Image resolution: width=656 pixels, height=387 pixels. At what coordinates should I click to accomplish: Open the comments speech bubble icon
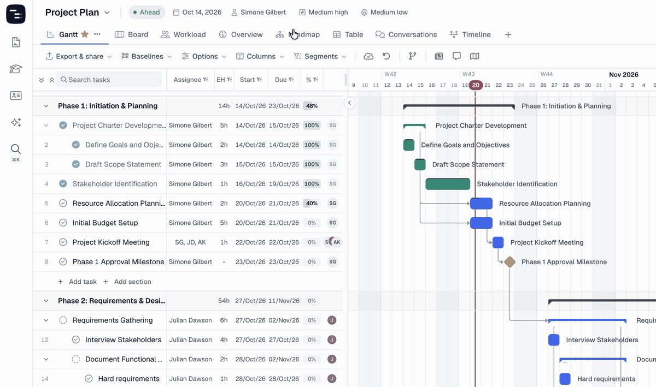pyautogui.click(x=456, y=56)
